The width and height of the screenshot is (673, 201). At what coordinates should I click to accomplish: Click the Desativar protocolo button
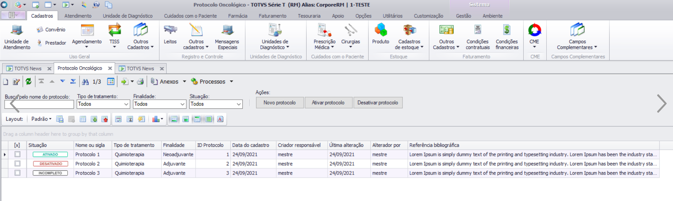point(378,103)
